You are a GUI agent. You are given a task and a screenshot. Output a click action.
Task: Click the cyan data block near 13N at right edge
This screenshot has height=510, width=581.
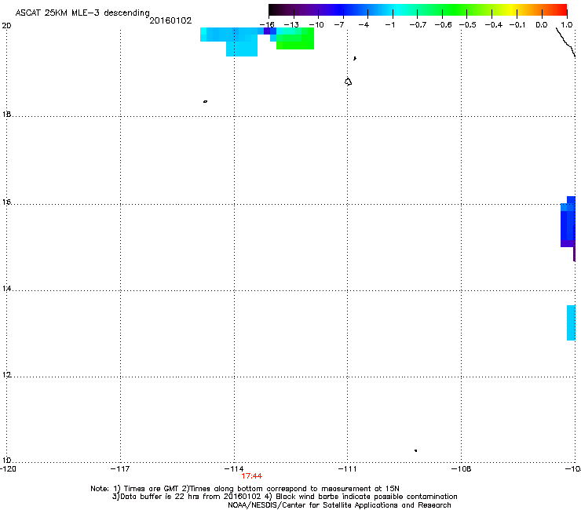pyautogui.click(x=571, y=322)
